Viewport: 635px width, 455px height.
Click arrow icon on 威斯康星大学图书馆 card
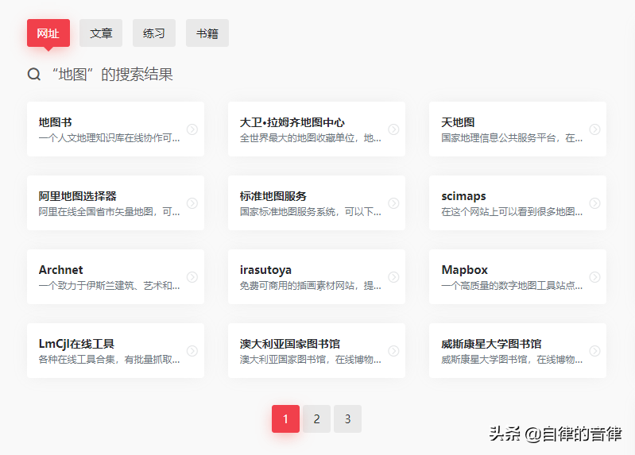595,350
